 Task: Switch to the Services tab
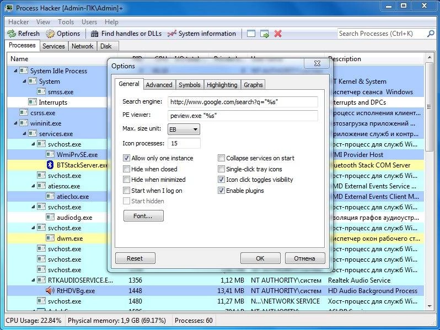53,46
